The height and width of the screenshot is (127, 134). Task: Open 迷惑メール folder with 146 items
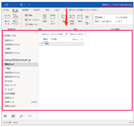20,102
